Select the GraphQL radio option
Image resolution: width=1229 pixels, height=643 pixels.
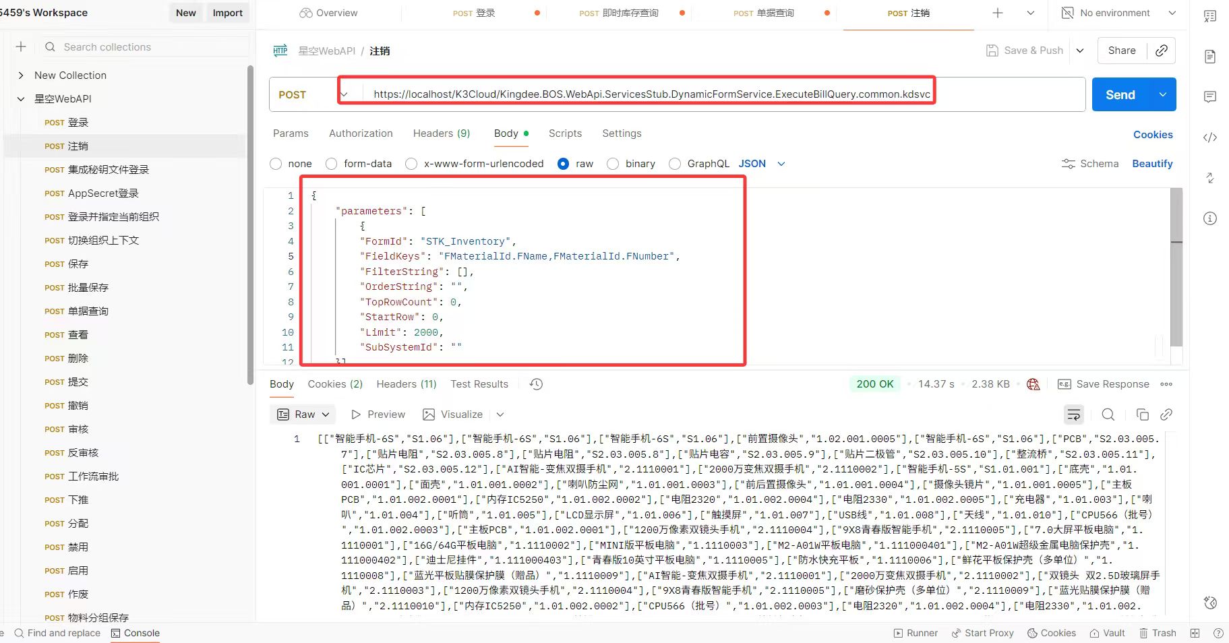click(x=675, y=164)
